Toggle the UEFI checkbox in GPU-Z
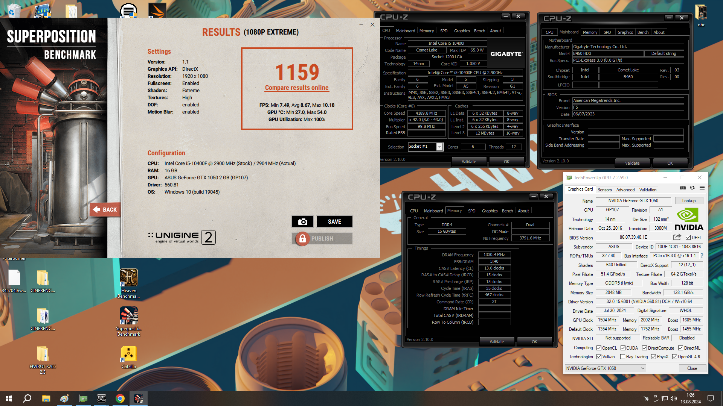Screen dimensions: 723x406 tap(688, 238)
